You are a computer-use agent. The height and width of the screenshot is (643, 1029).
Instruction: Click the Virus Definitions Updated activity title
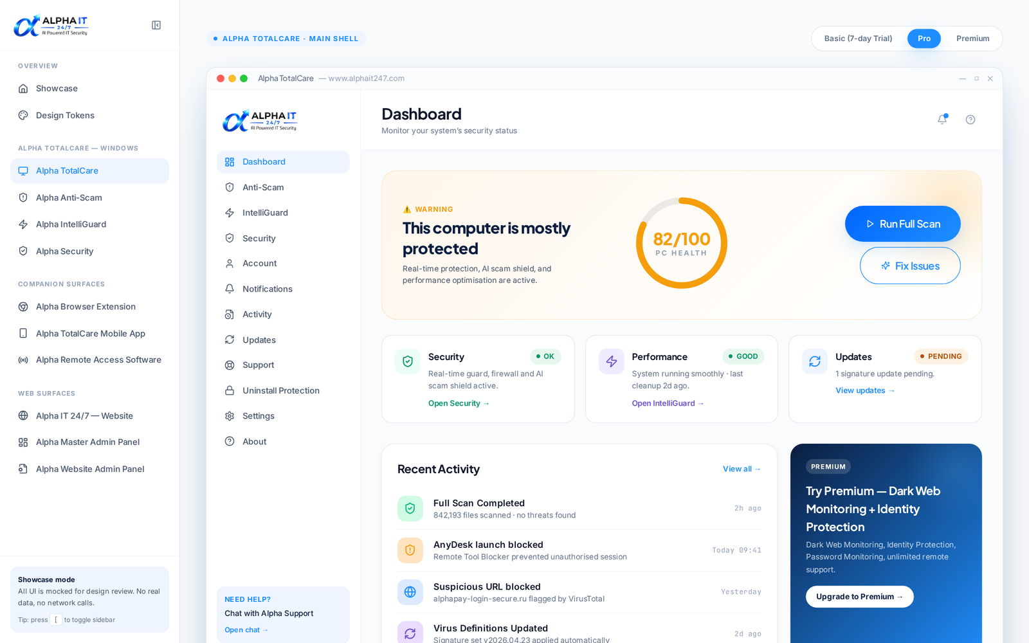point(491,628)
